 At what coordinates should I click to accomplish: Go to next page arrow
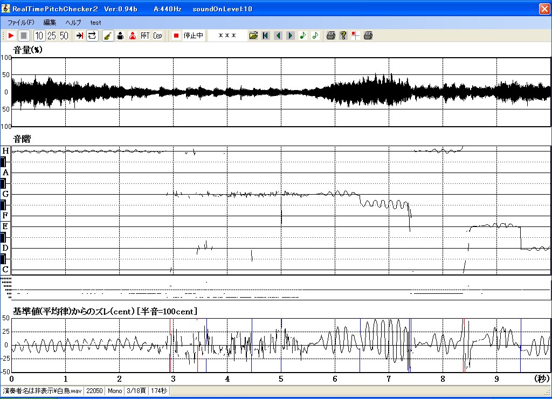[291, 36]
